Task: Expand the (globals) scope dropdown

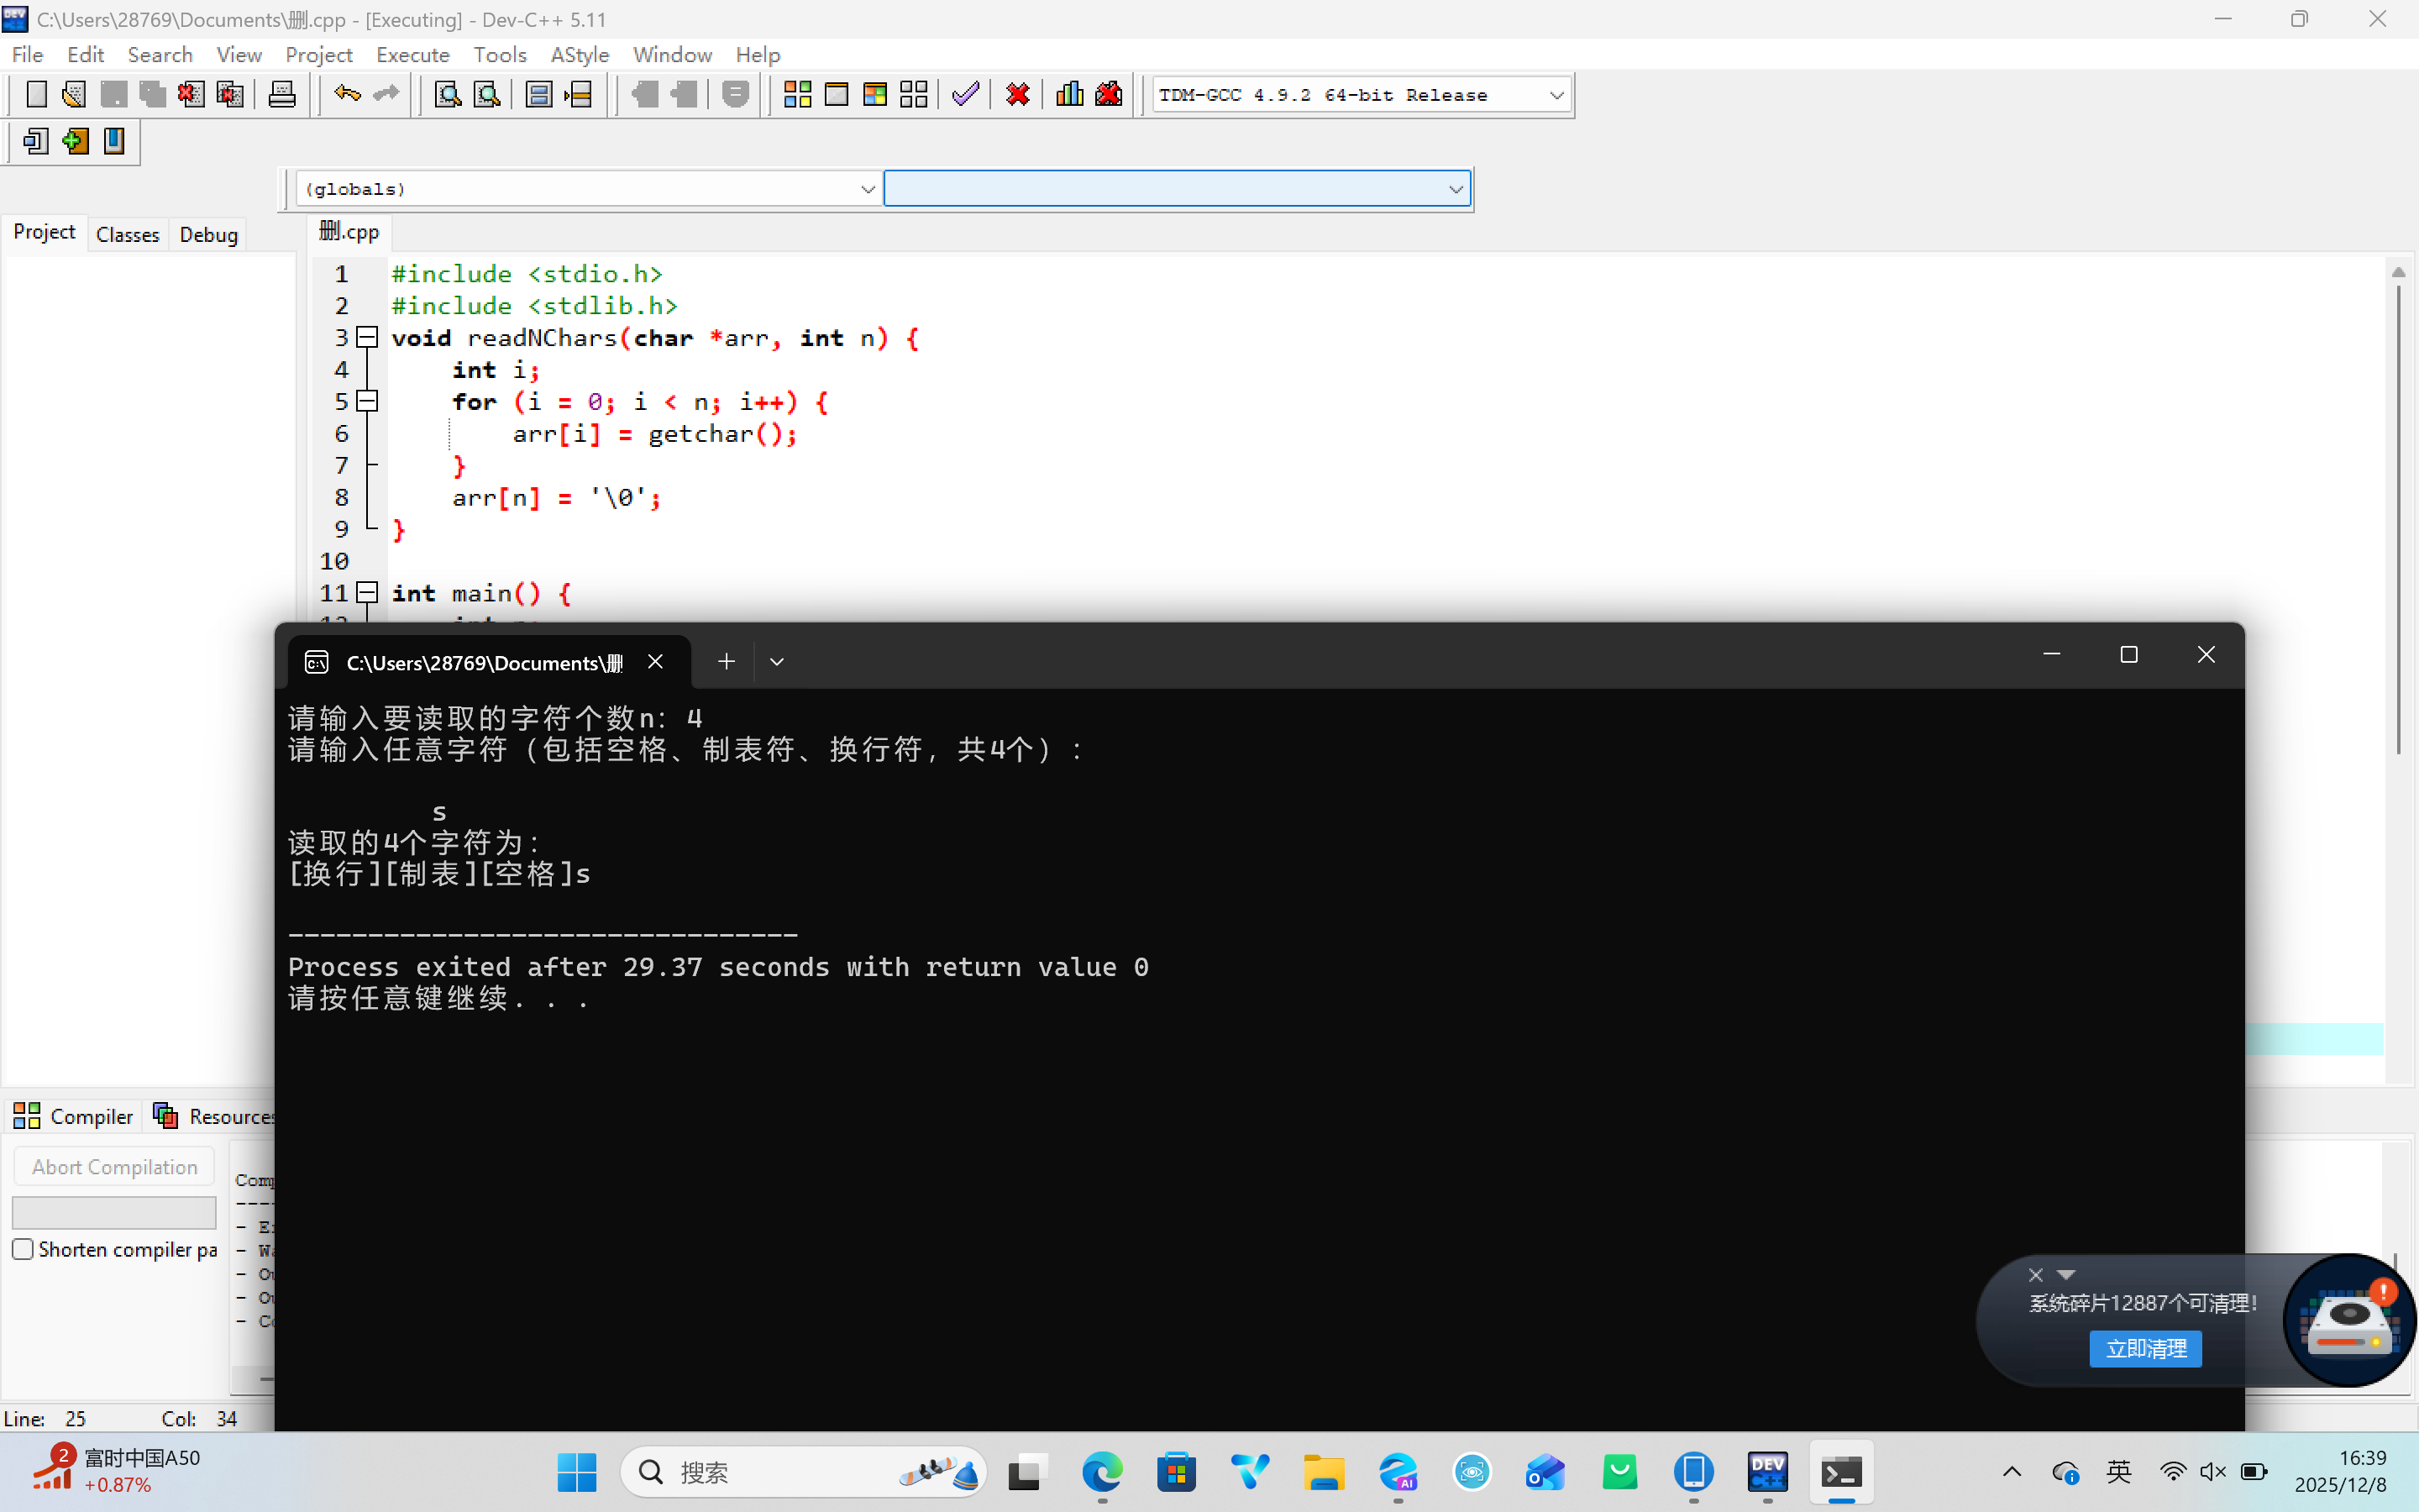Action: pos(867,189)
